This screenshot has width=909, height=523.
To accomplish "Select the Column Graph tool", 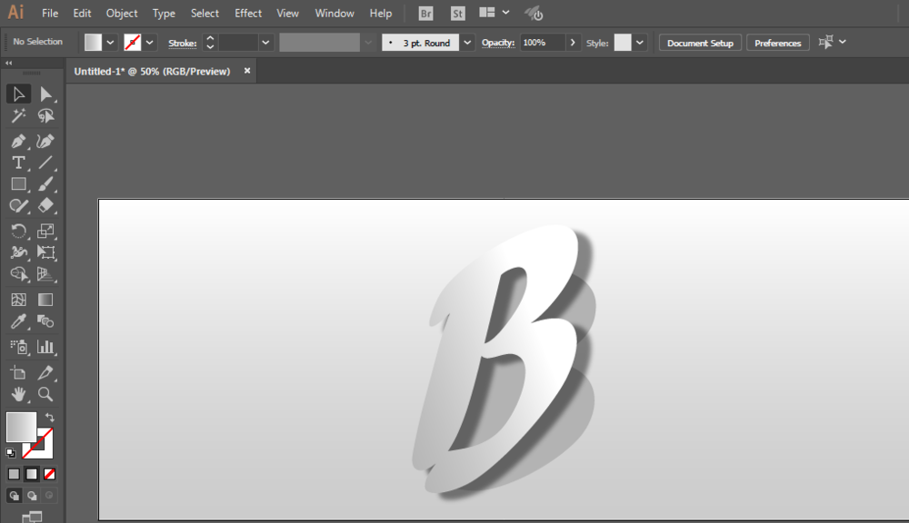I will [45, 347].
